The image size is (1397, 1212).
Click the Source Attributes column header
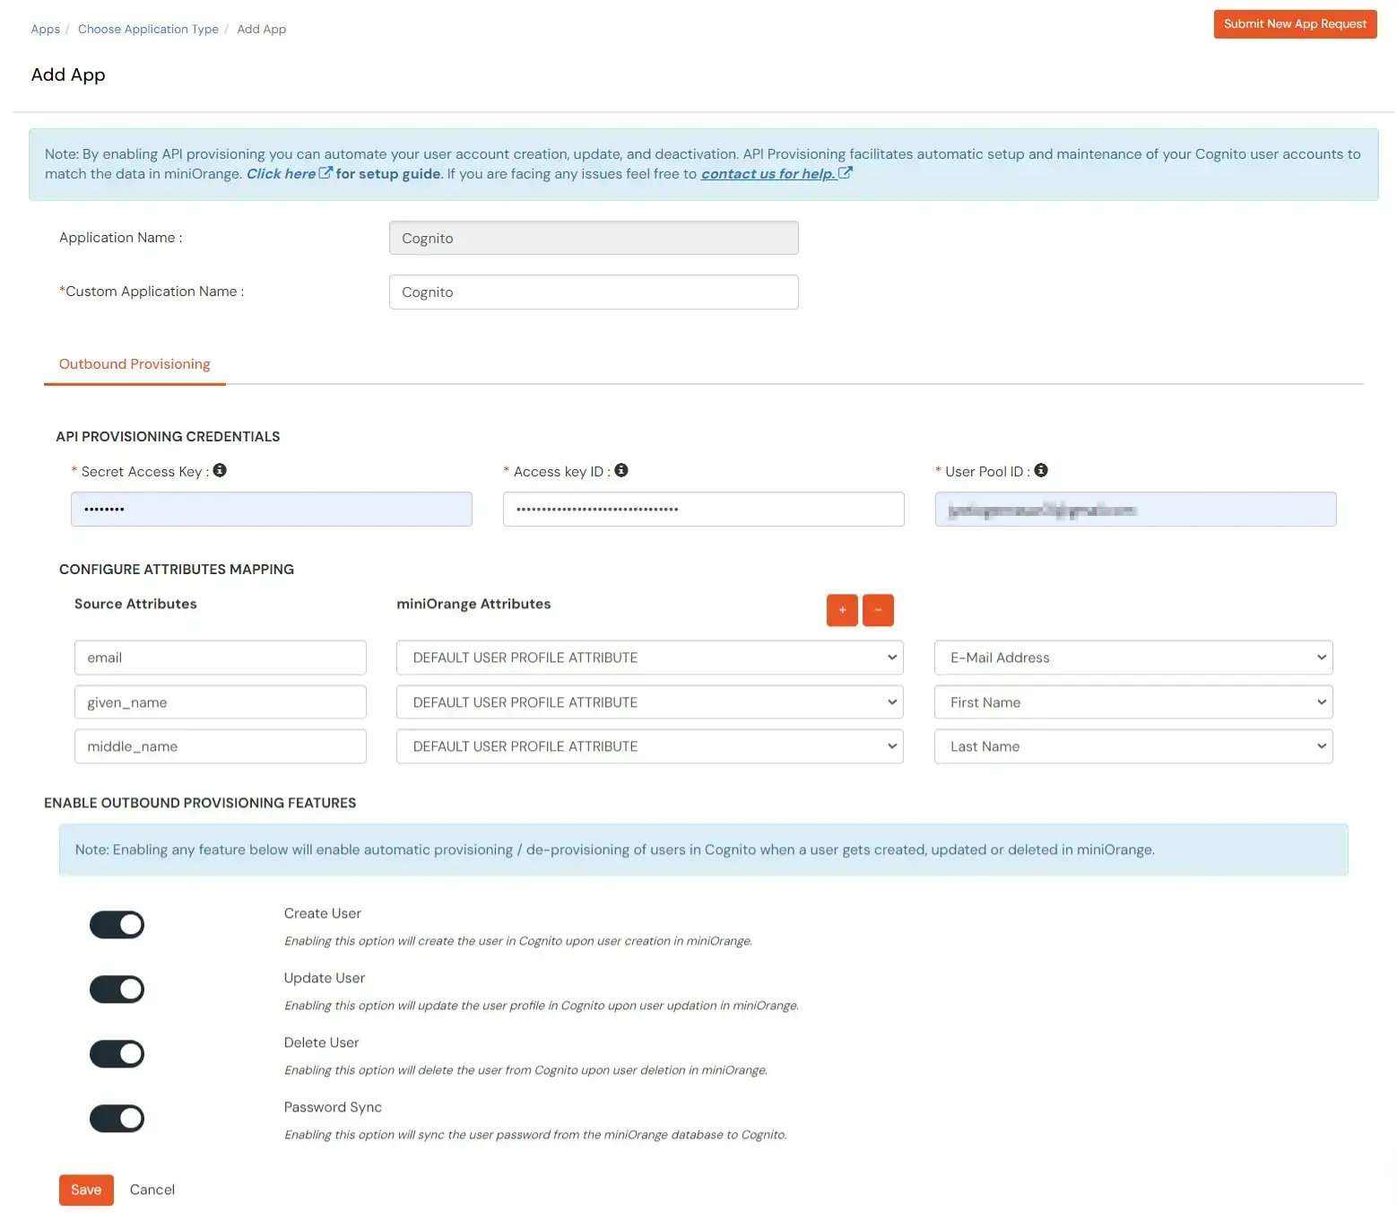tap(135, 604)
